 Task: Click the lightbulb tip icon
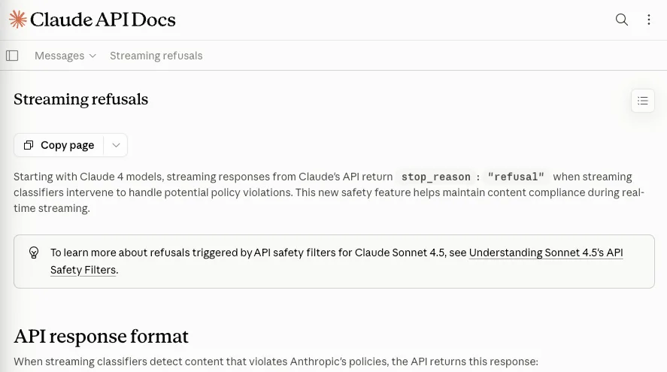[34, 253]
